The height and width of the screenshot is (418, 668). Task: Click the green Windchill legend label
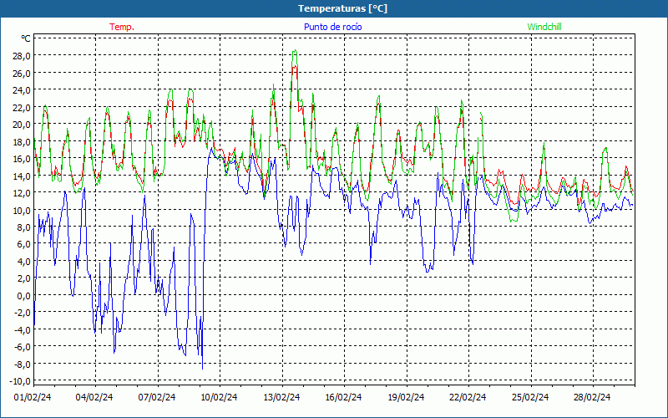tap(544, 27)
